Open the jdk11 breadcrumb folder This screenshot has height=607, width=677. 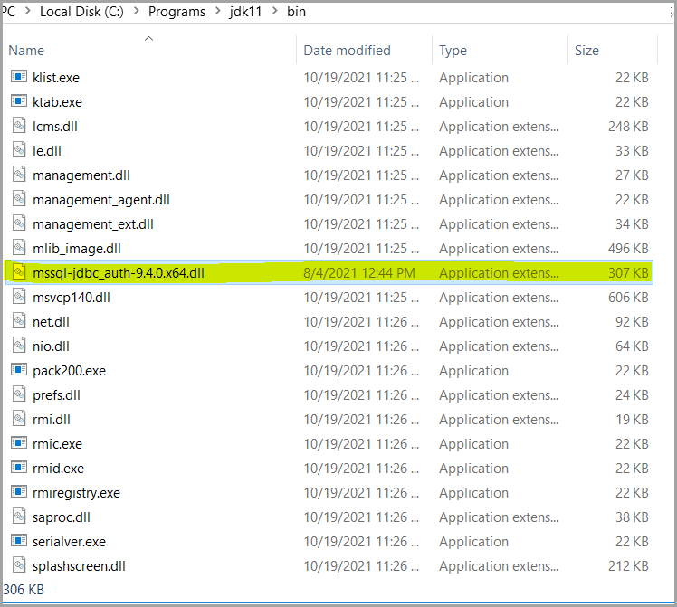(x=245, y=12)
